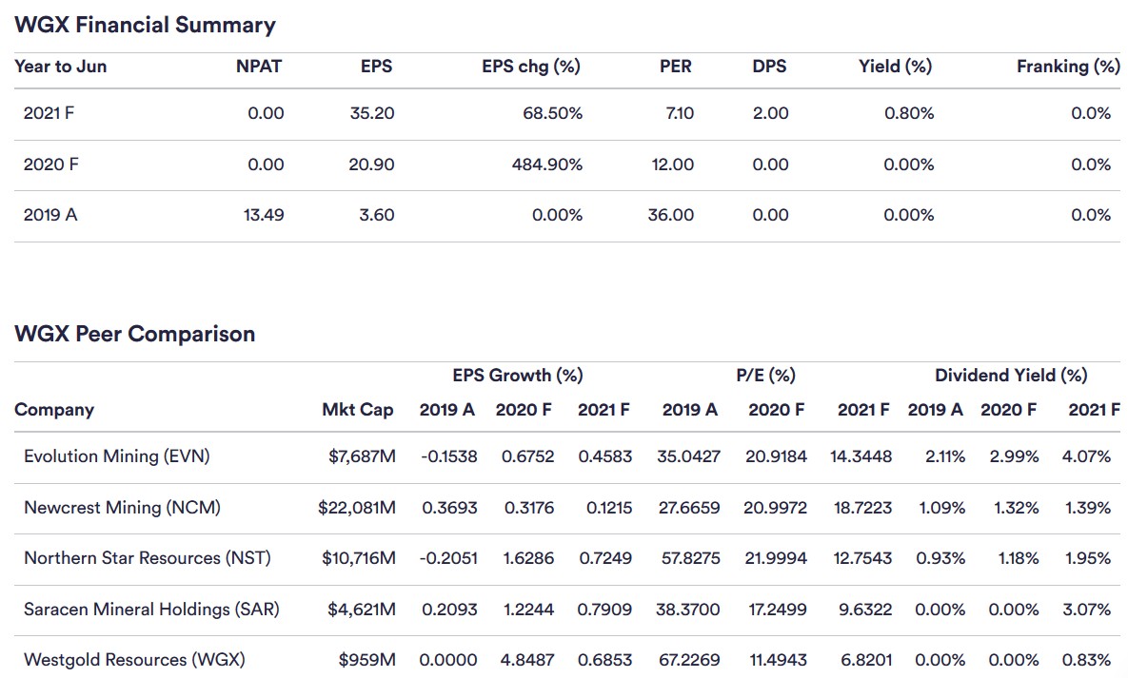Select the Year to Jun column header
1128x678 pixels.
click(61, 67)
